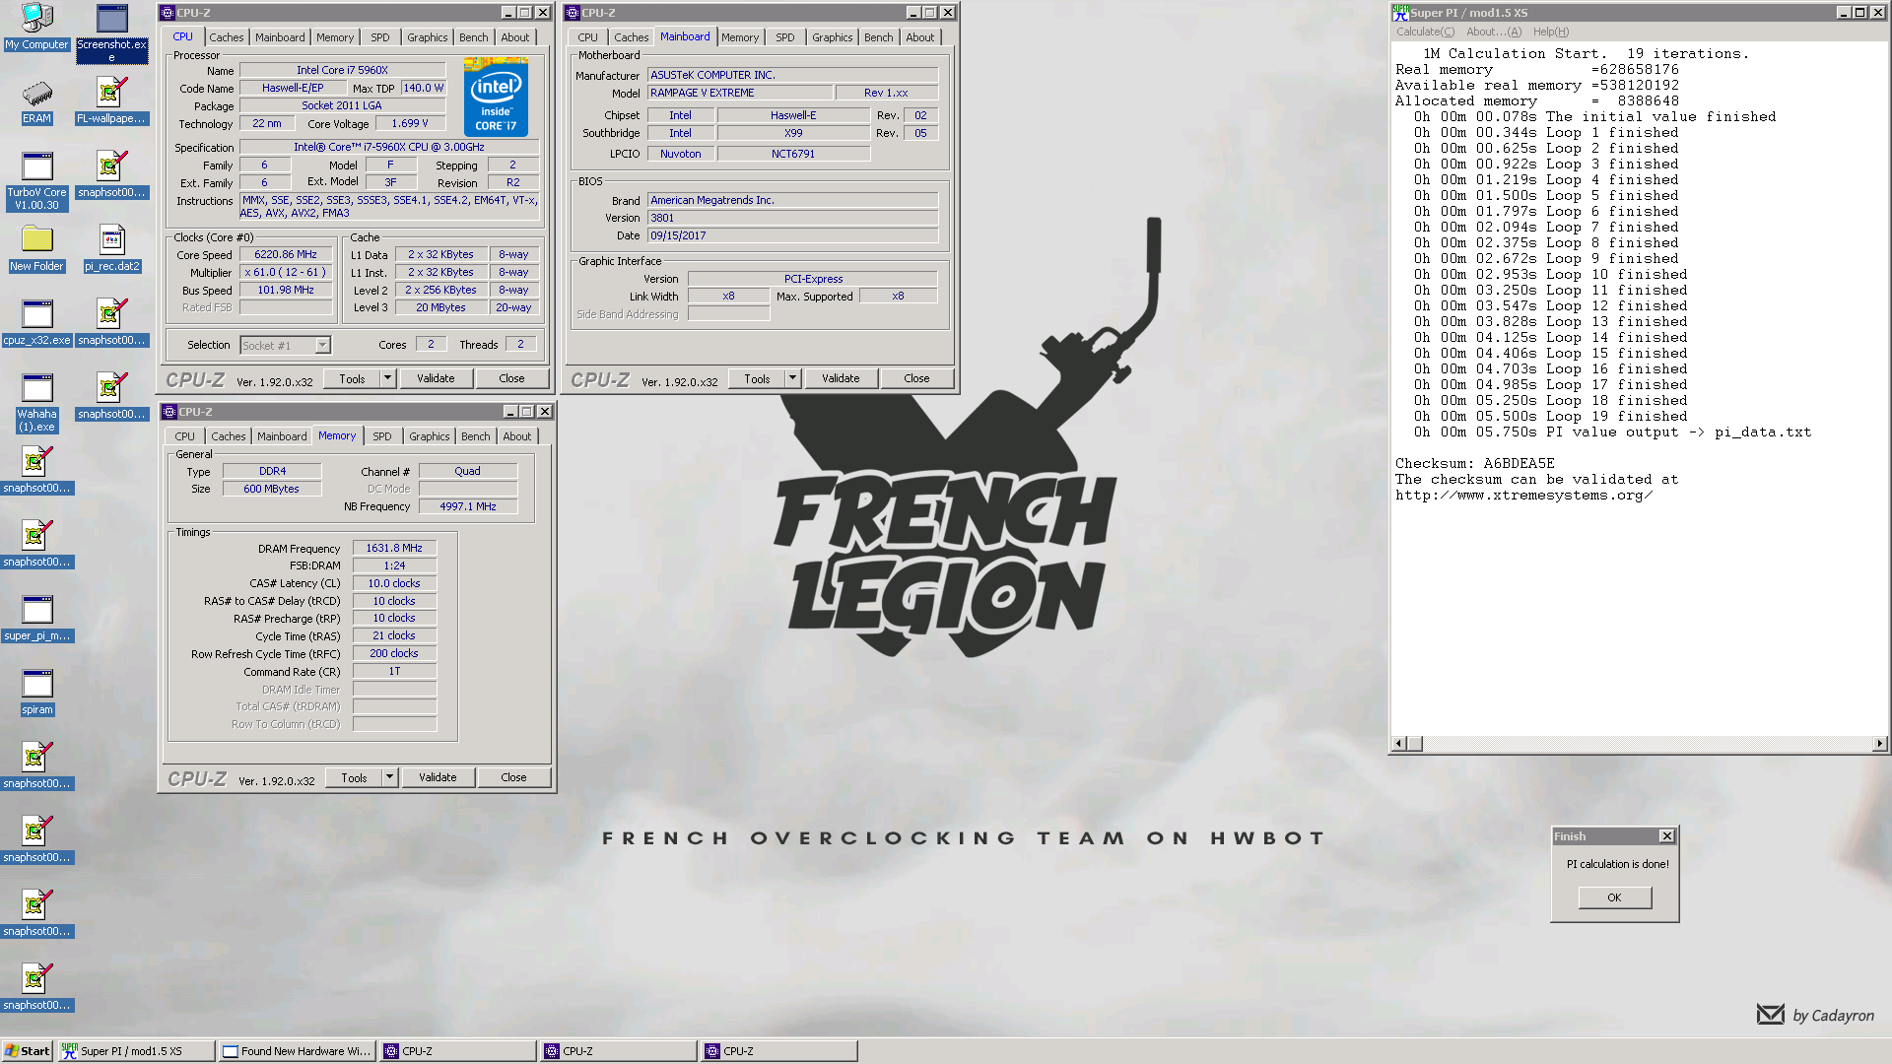Image resolution: width=1892 pixels, height=1064 pixels.
Task: Click CPU-Z title icon in Mainboard window
Action: click(573, 13)
